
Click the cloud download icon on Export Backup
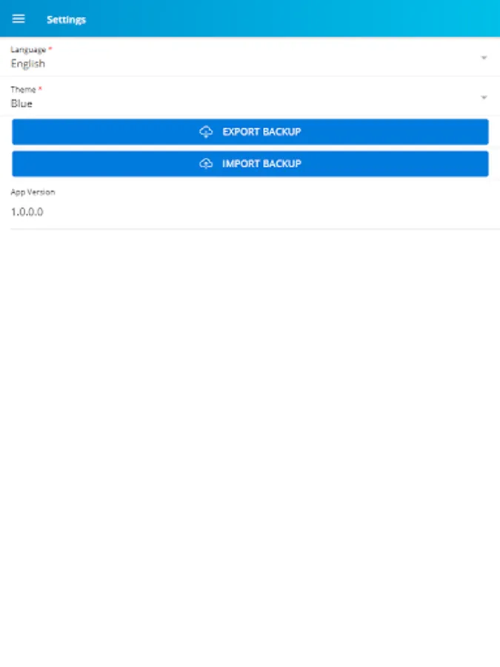(x=206, y=132)
